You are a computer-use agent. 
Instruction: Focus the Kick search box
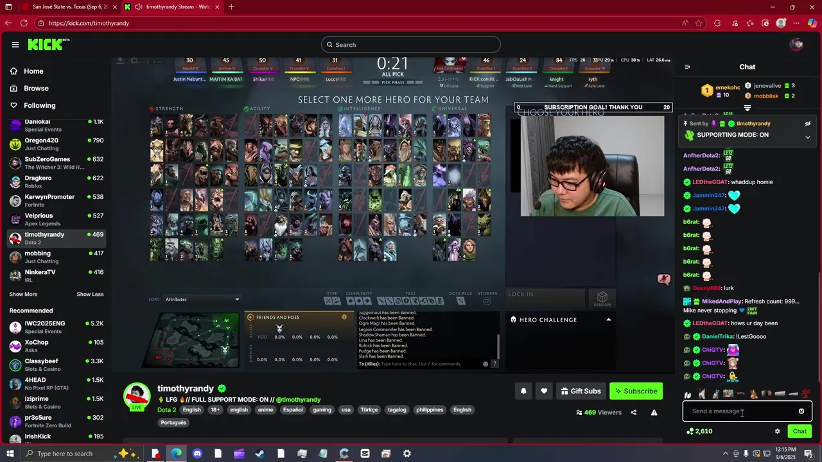[411, 44]
